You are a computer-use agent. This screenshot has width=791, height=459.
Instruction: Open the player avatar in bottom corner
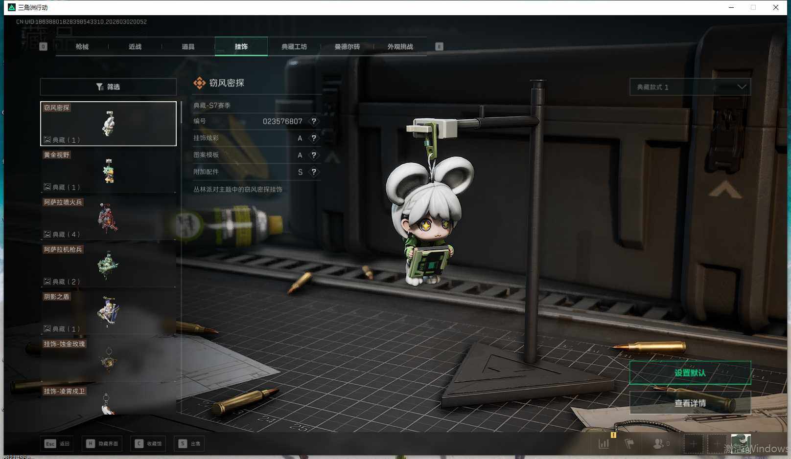pos(741,443)
